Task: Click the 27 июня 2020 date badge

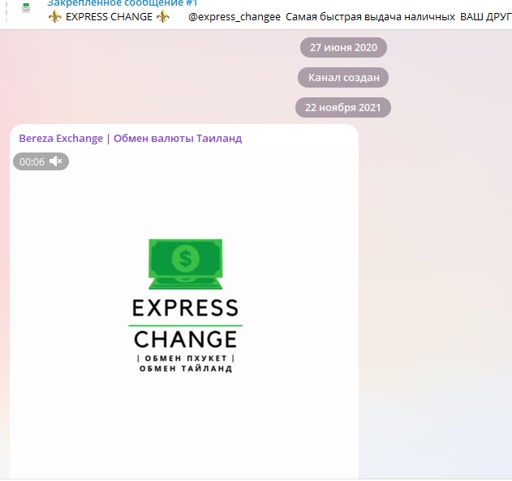Action: (343, 47)
